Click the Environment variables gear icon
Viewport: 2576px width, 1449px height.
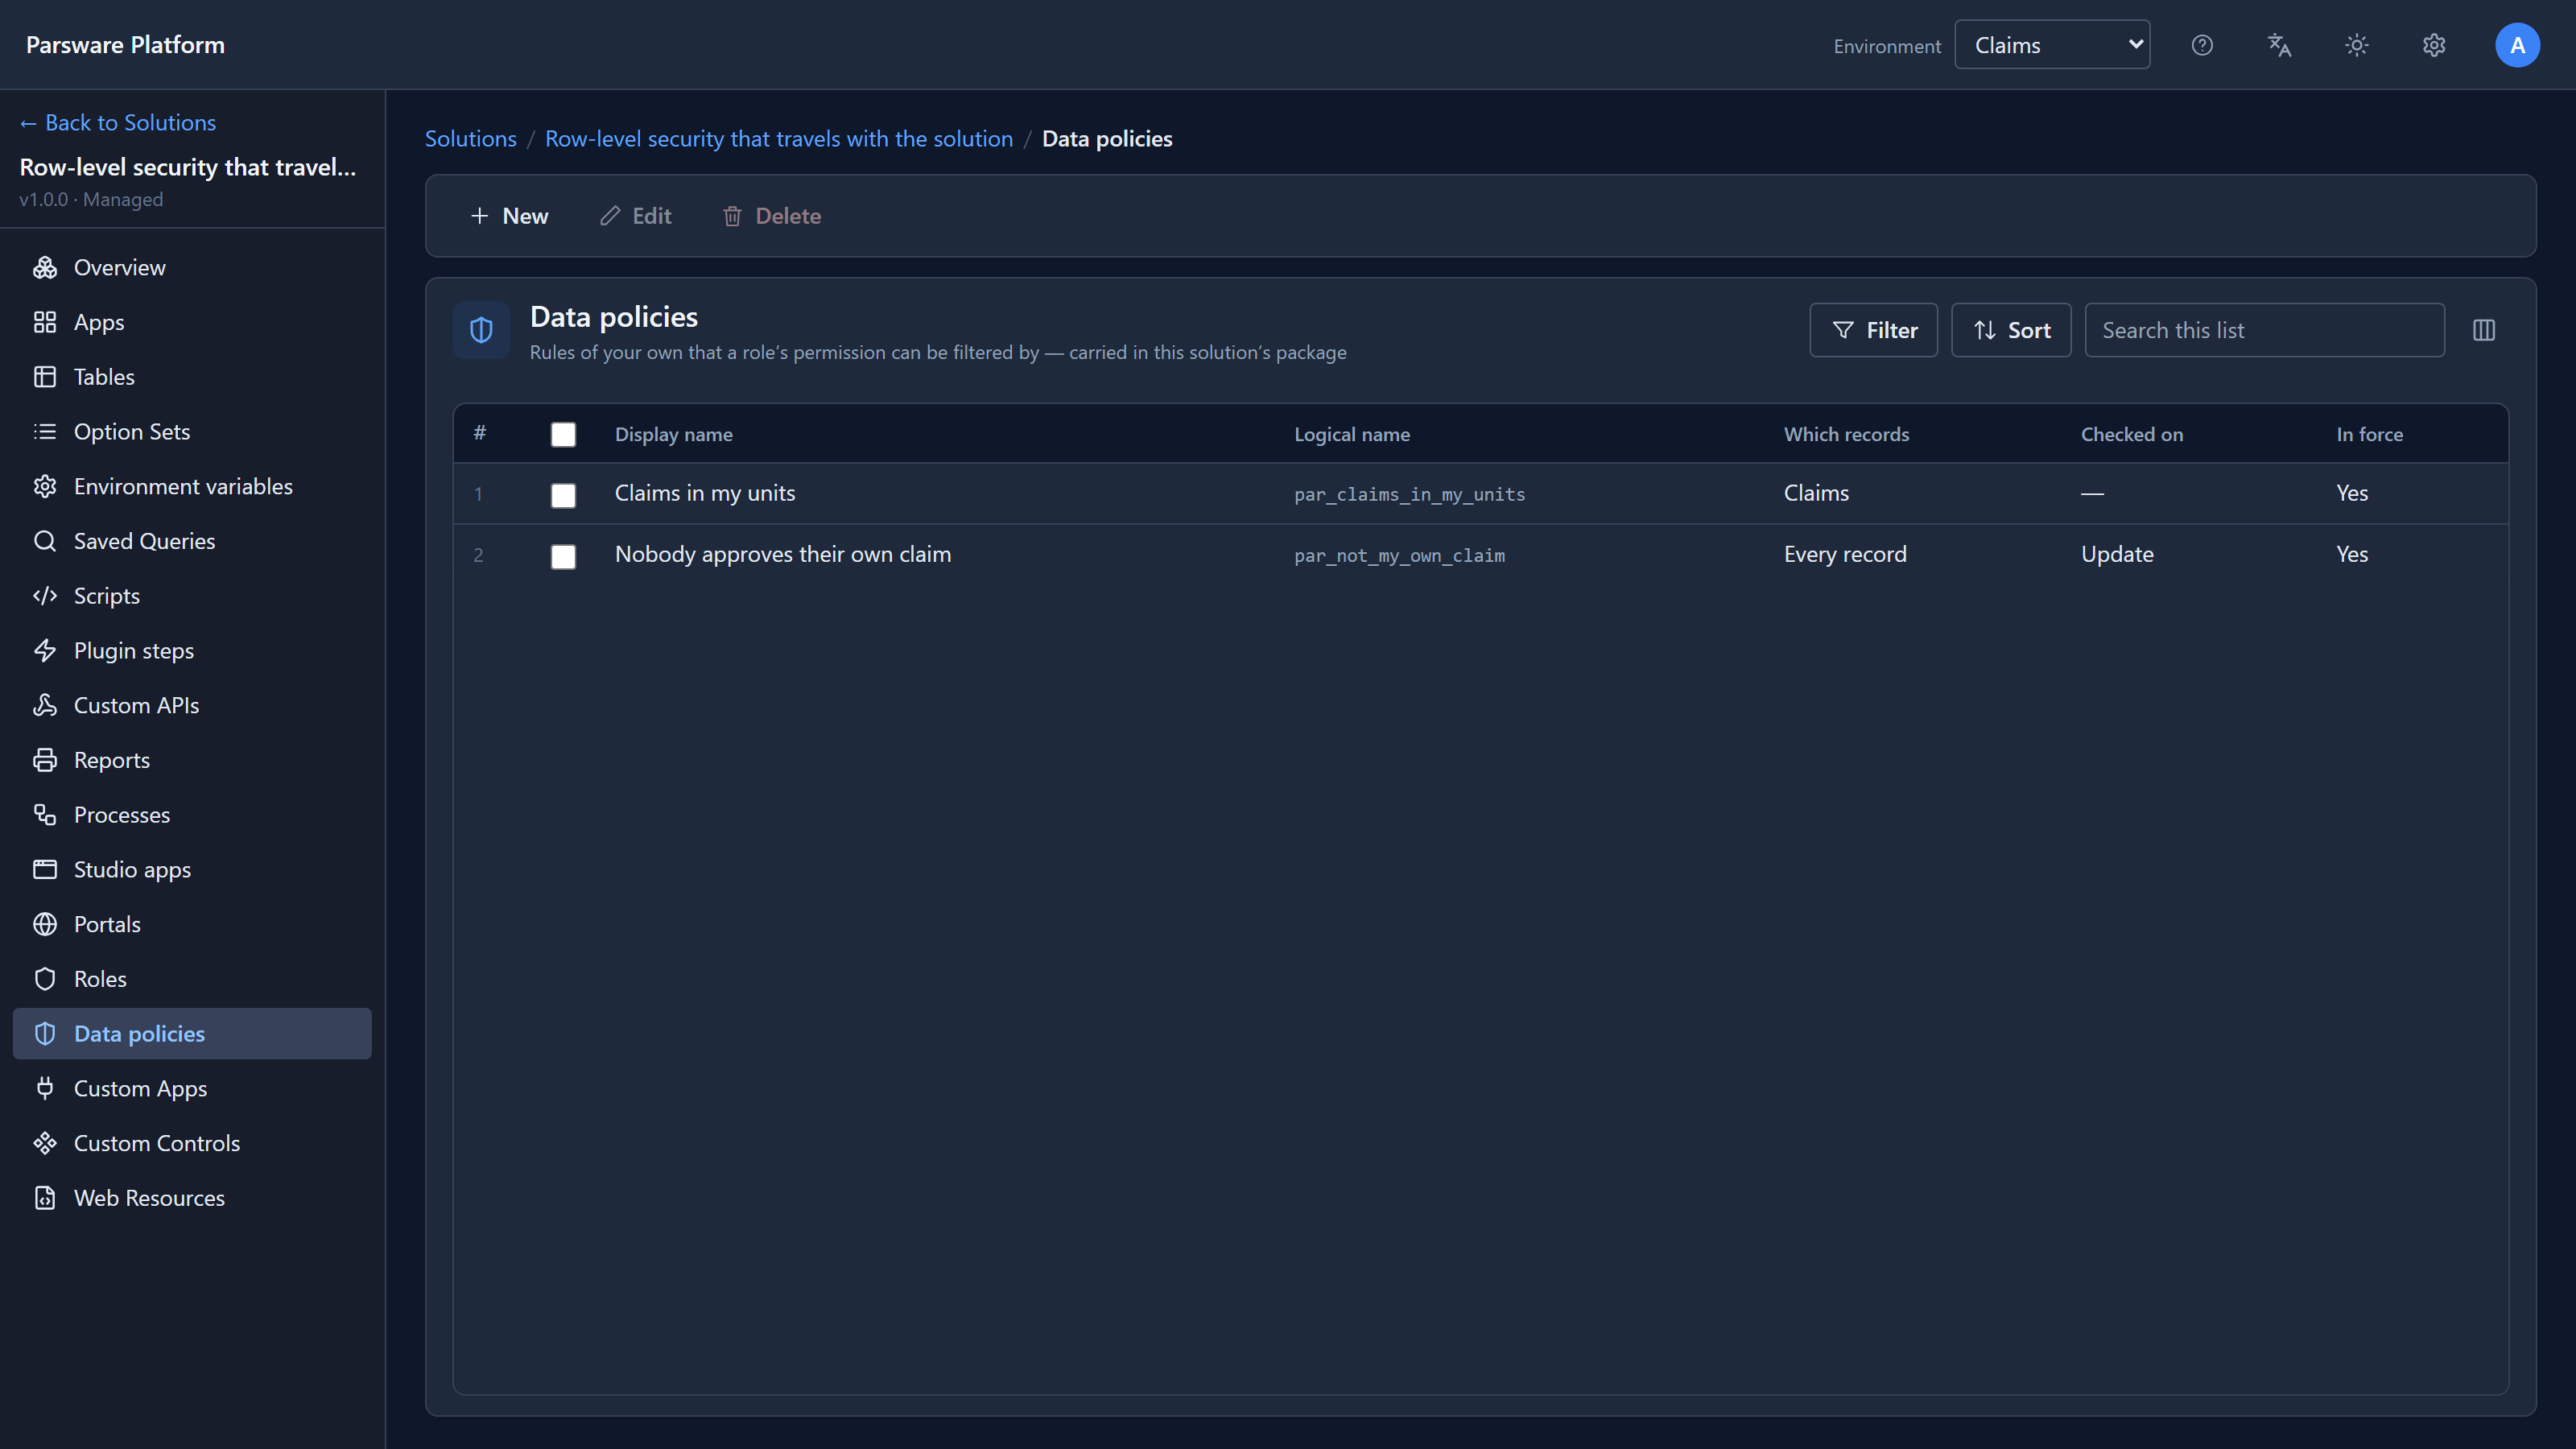(45, 486)
